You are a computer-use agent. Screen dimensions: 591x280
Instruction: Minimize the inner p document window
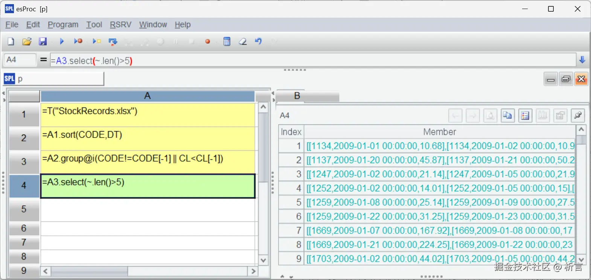[551, 79]
